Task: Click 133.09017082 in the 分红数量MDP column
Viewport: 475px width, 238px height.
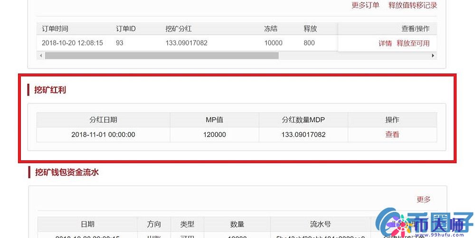Action: pyautogui.click(x=304, y=135)
